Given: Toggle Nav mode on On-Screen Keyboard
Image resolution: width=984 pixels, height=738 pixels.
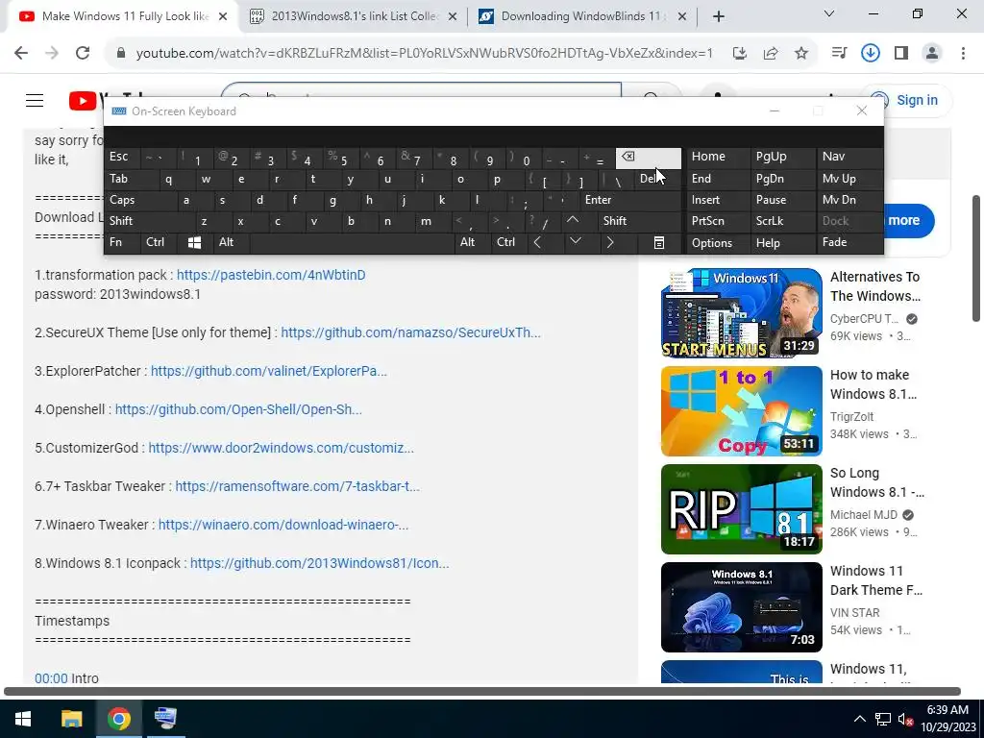Looking at the screenshot, I should pos(849,157).
